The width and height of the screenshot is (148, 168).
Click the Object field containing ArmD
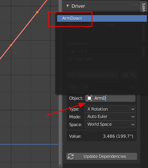tap(110, 98)
